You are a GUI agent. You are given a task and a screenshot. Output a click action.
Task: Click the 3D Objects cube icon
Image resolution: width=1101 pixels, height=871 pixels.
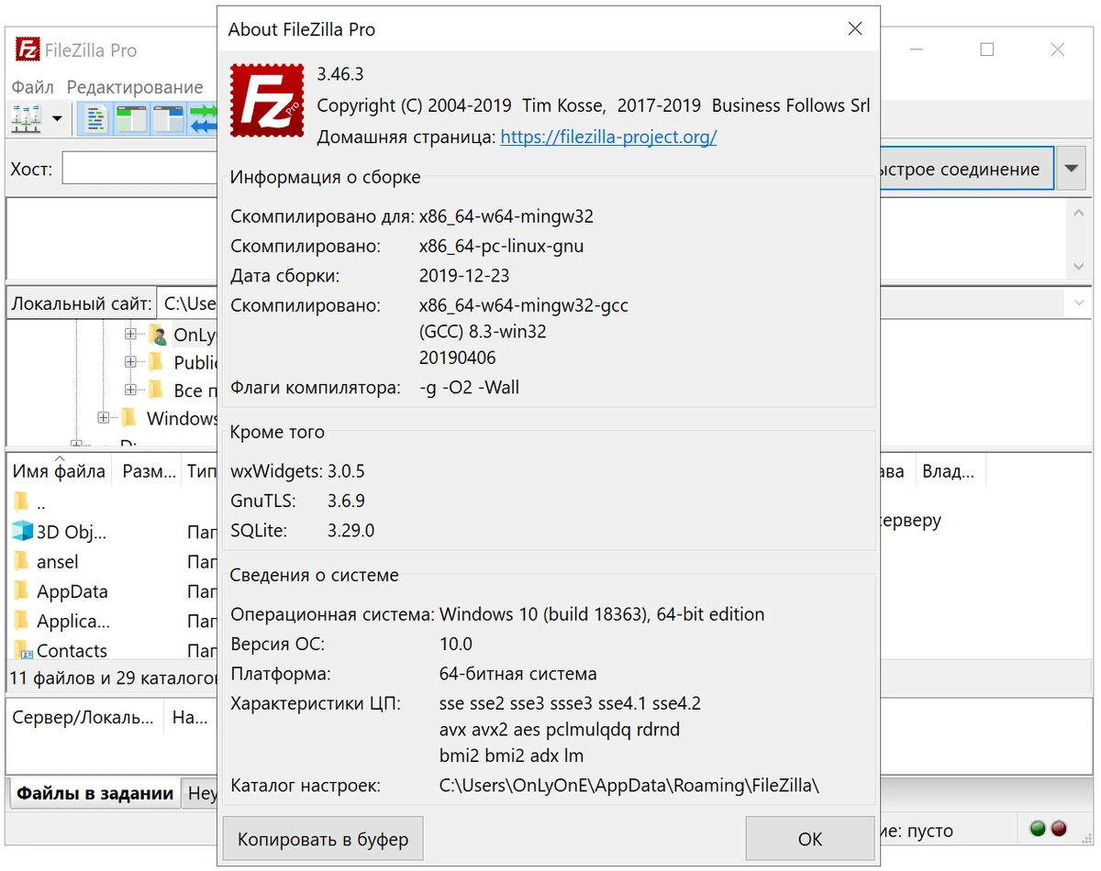coord(22,531)
